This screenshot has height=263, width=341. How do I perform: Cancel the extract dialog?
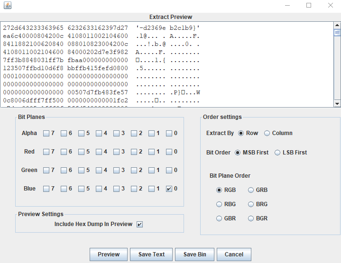[x=234, y=254]
